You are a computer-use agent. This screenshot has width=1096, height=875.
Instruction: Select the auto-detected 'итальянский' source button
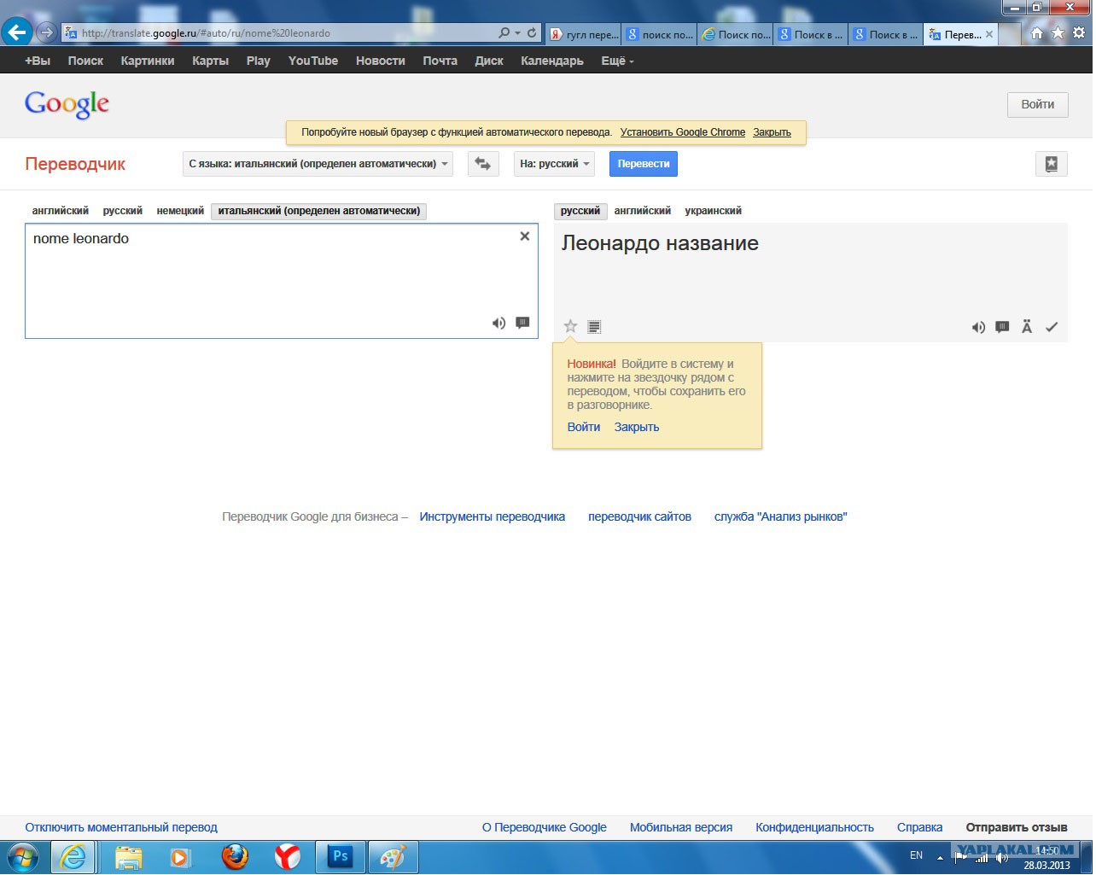pos(319,211)
